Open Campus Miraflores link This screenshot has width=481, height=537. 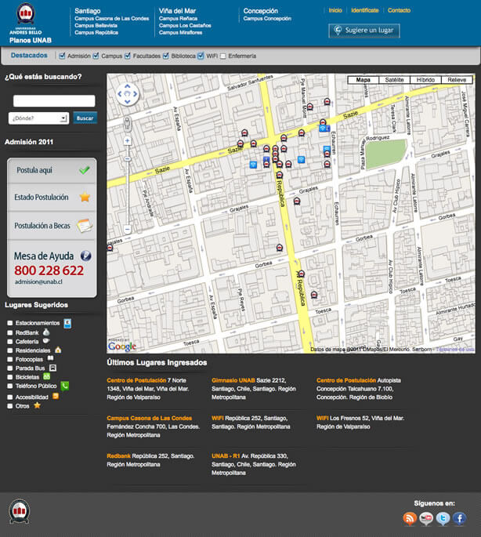[x=180, y=33]
